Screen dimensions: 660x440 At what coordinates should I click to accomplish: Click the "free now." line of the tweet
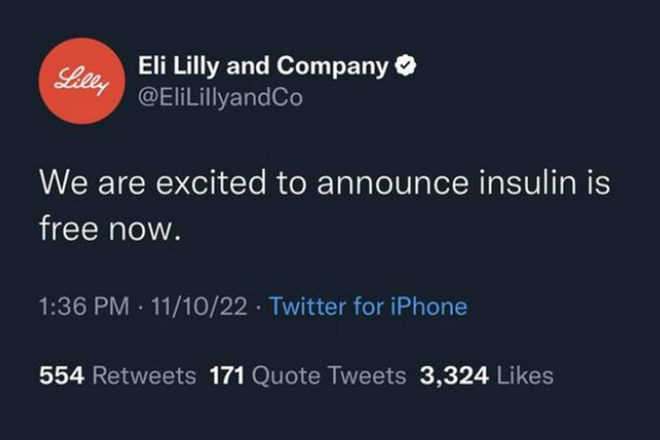(x=110, y=229)
